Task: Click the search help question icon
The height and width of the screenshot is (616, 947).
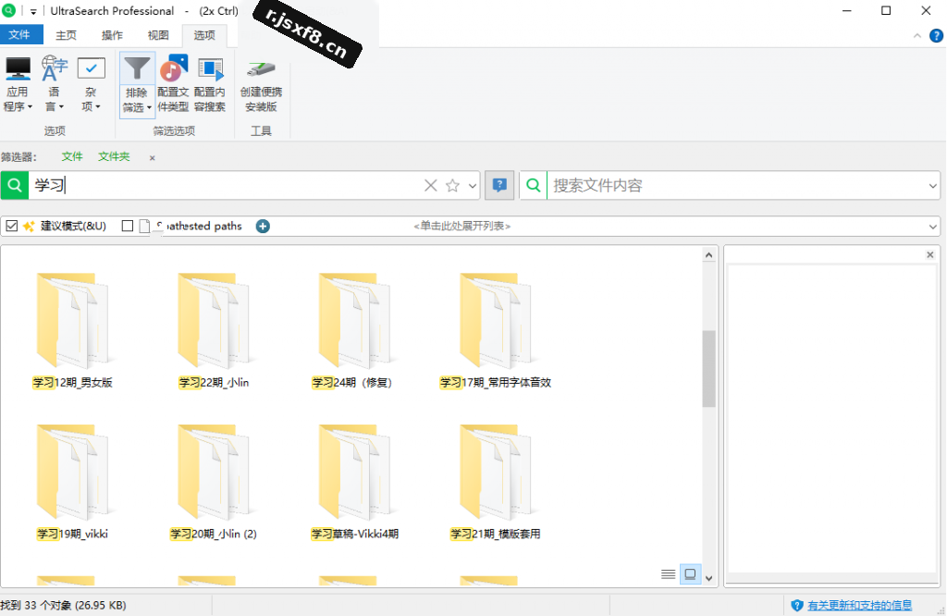Action: [x=499, y=185]
